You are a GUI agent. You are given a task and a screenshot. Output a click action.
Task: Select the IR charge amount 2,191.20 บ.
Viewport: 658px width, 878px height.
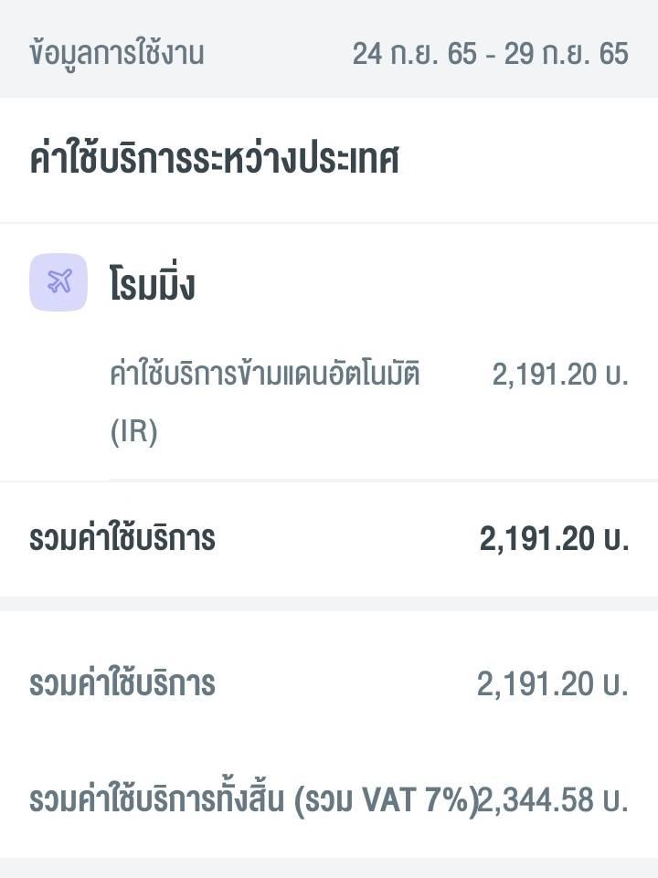(x=560, y=374)
